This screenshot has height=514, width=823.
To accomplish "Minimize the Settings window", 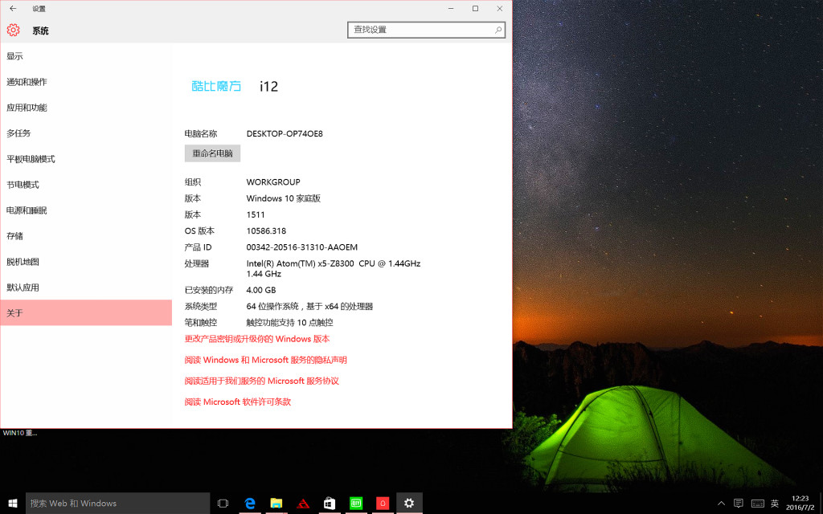I will (x=451, y=8).
